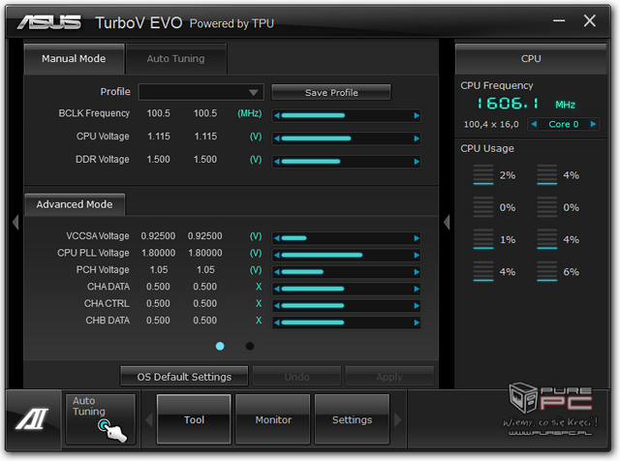Click Save Profile button
The width and height of the screenshot is (620, 461).
[331, 93]
